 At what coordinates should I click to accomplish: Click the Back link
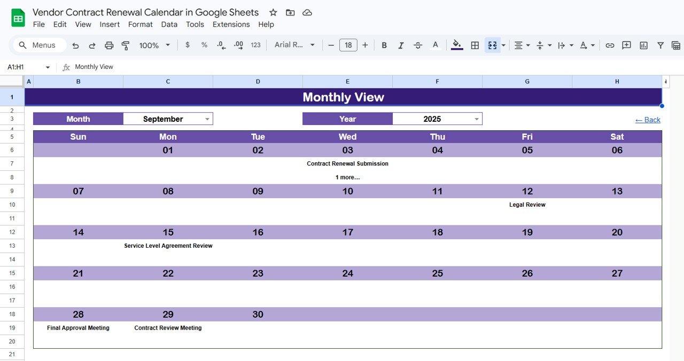[x=647, y=120]
